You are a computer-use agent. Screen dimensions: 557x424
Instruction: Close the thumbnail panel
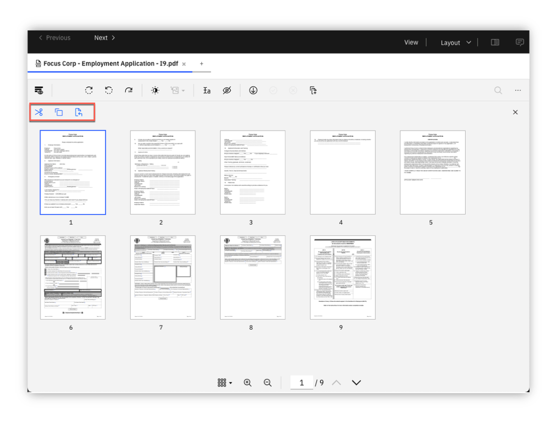pyautogui.click(x=515, y=112)
